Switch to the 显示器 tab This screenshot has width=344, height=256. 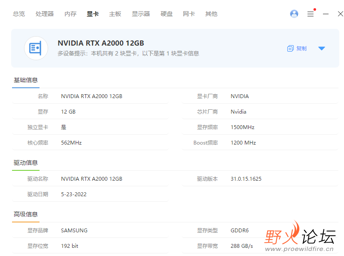click(140, 14)
